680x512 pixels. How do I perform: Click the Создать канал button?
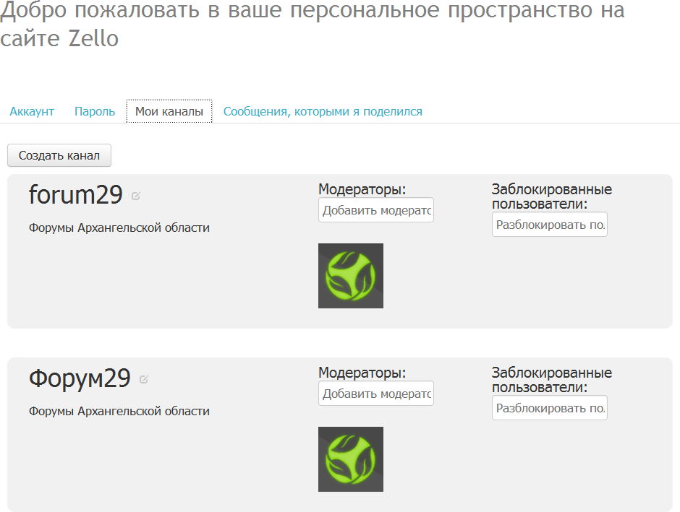click(59, 155)
